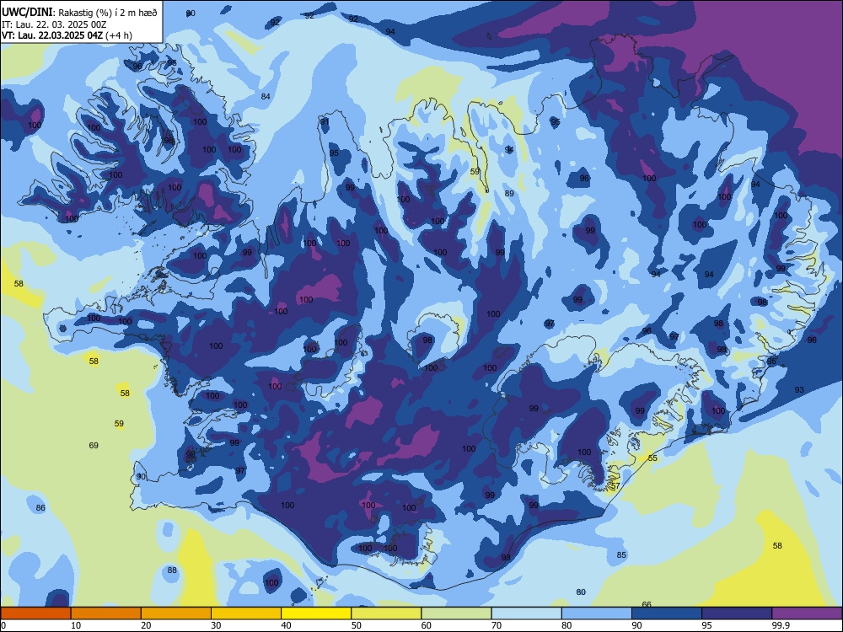
Task: Select the initial time line 'IT: Lau. 22. 03. 2025 00Z'
Action: point(54,24)
